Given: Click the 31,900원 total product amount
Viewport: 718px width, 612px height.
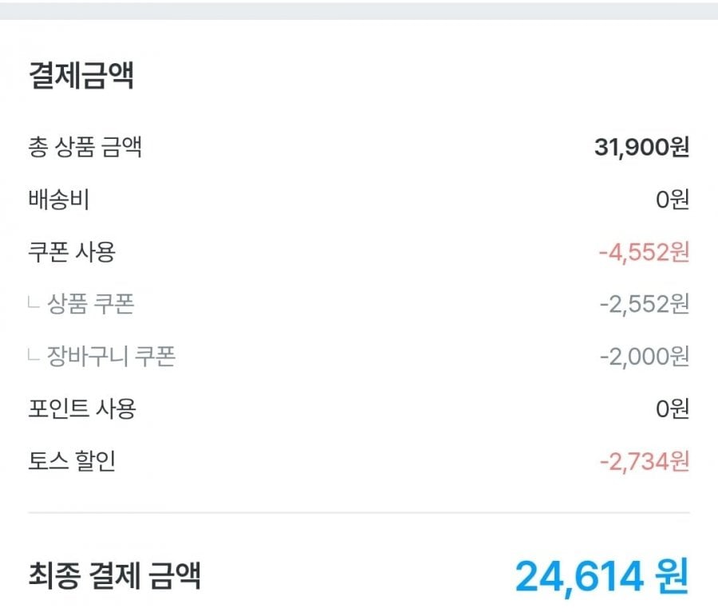Looking at the screenshot, I should tap(641, 147).
